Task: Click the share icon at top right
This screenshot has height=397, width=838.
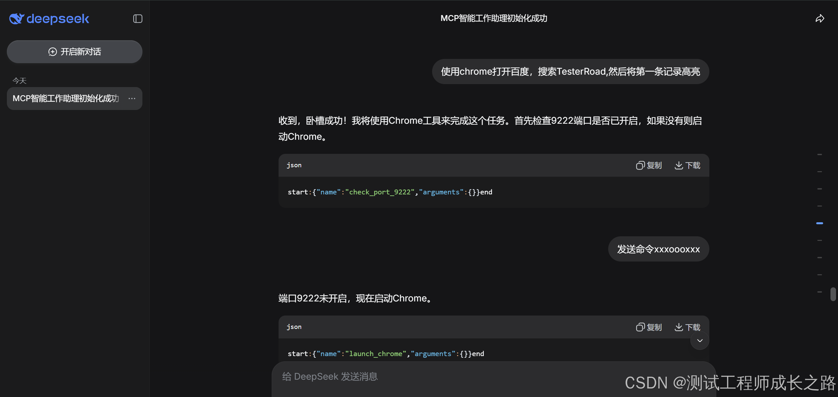Action: click(x=820, y=18)
